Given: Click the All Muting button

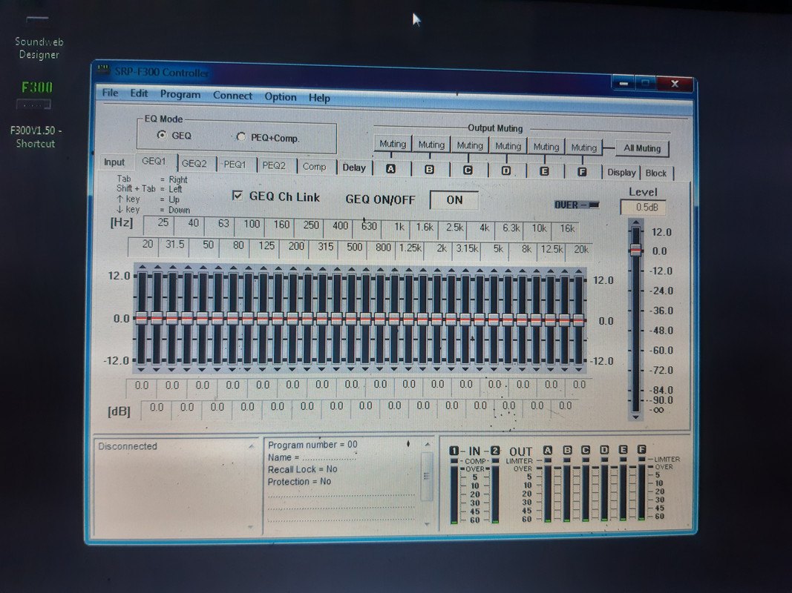Looking at the screenshot, I should pos(642,148).
